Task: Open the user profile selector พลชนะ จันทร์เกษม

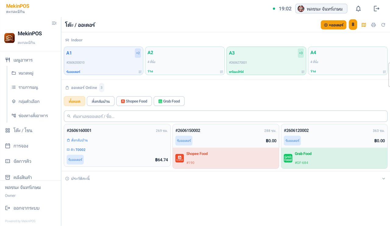Action: click(x=321, y=9)
